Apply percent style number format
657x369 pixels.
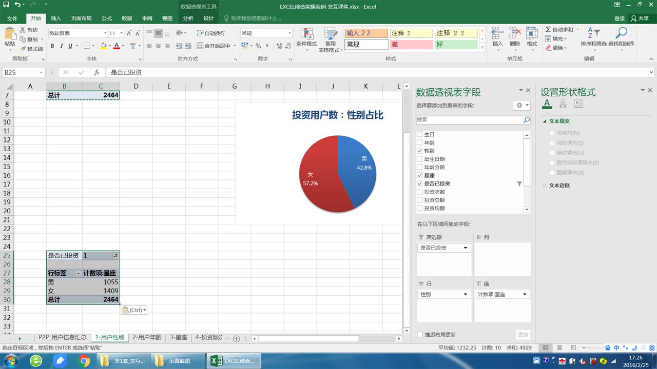[x=258, y=46]
